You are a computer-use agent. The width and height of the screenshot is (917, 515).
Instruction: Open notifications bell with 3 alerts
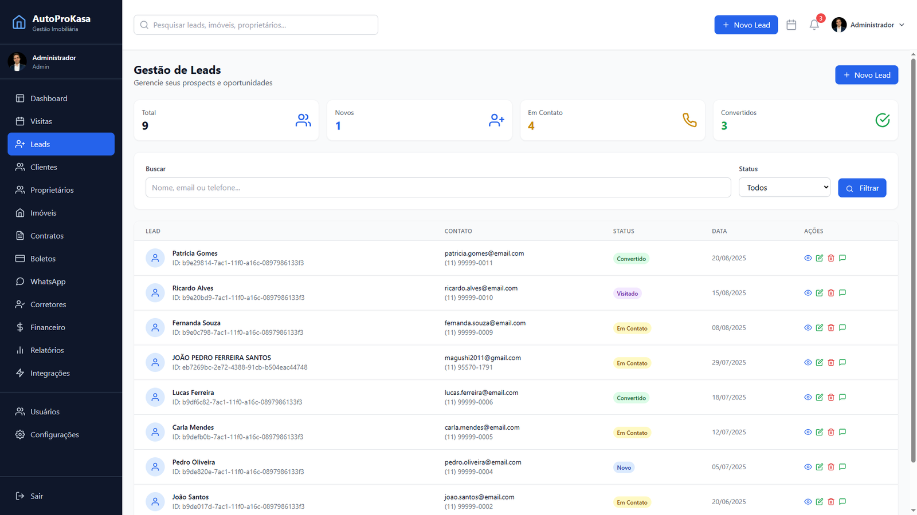tap(814, 25)
